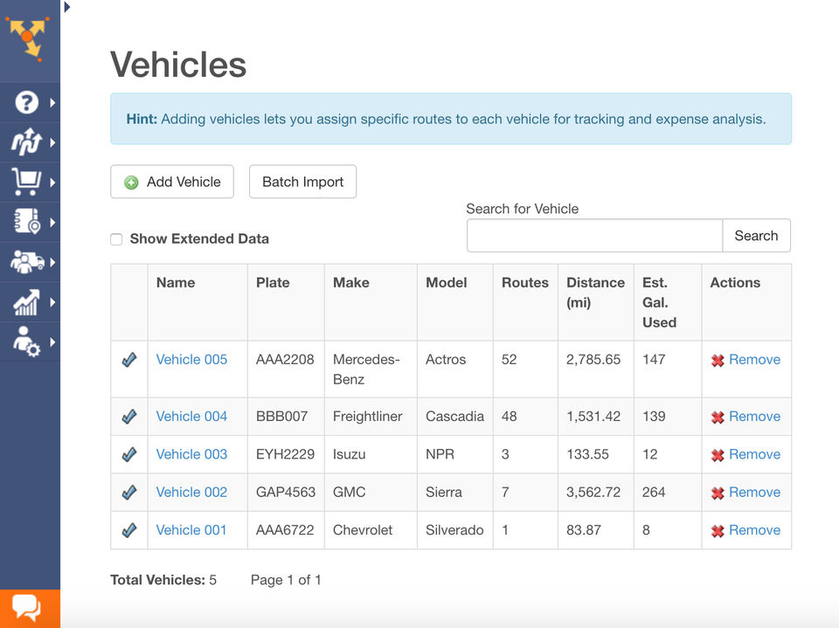Image resolution: width=839 pixels, height=628 pixels.
Task: Open the Vehicle 002 link
Action: point(191,492)
